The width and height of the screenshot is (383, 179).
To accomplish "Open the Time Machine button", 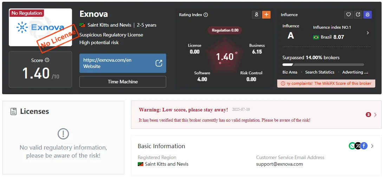I will tap(123, 82).
